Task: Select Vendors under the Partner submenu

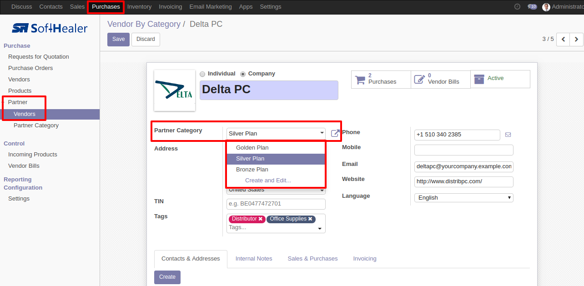Action: [x=25, y=114]
